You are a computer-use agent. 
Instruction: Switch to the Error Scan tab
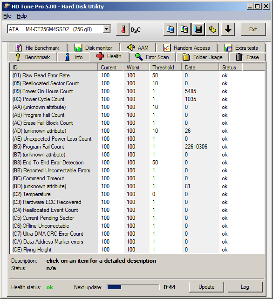152,57
